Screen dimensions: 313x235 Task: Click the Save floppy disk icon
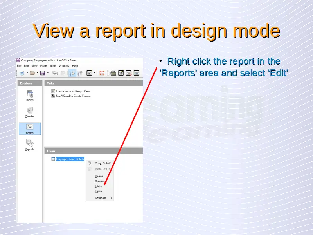pyautogui.click(x=42, y=73)
